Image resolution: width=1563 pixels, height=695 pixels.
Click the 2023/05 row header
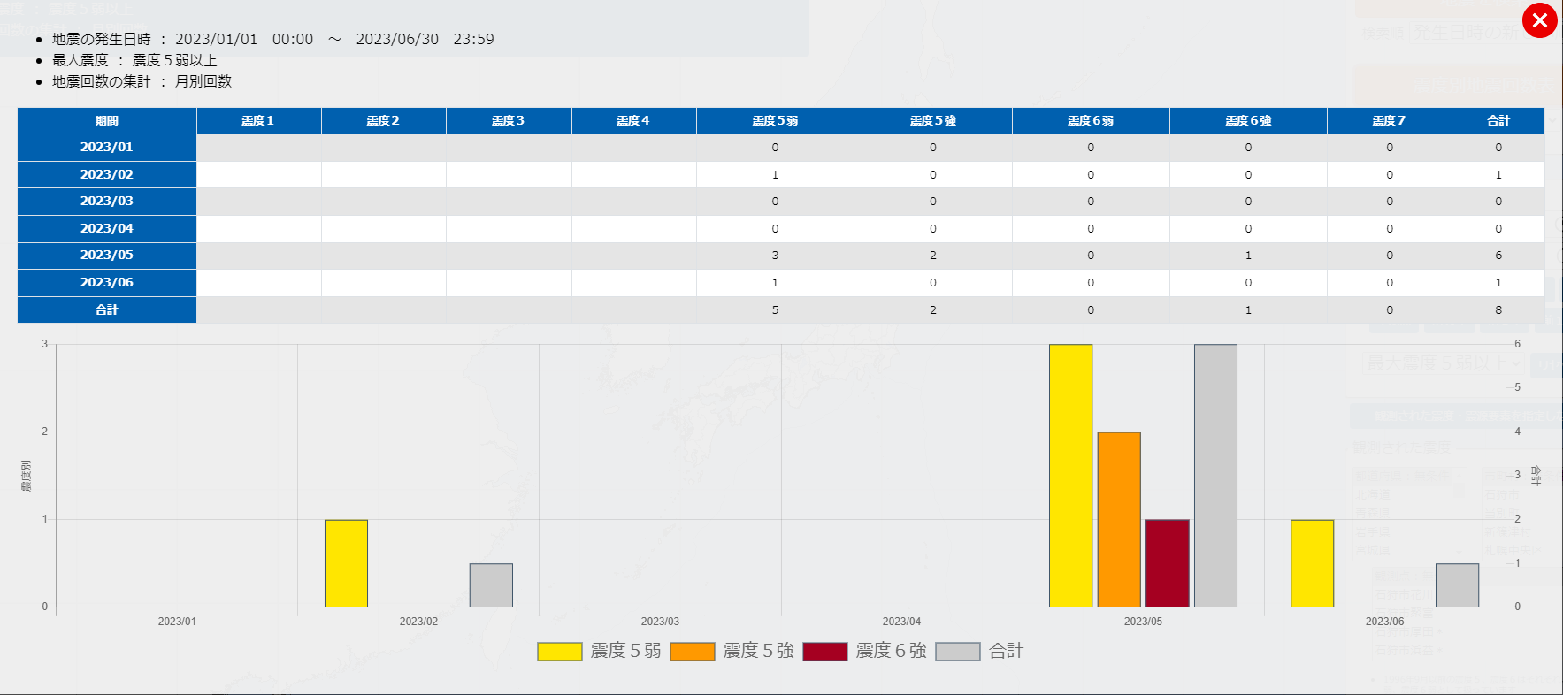tap(107, 256)
